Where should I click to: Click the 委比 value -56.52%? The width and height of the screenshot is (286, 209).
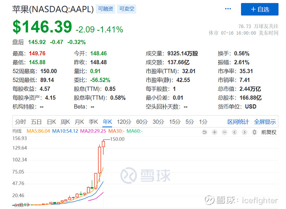click(x=100, y=80)
